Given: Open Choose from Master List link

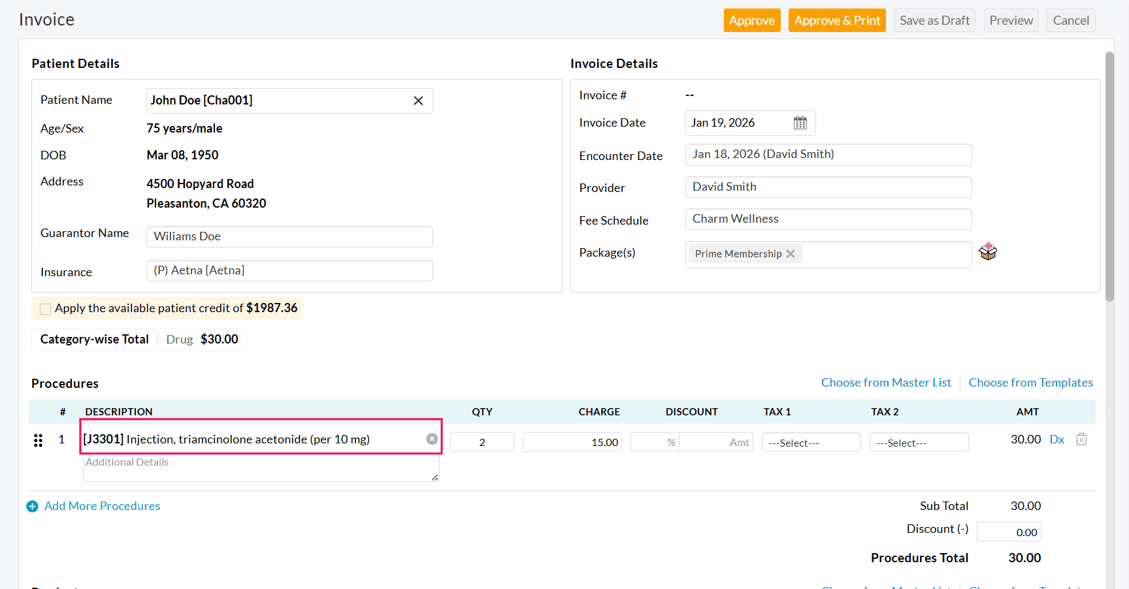Looking at the screenshot, I should 885,383.
